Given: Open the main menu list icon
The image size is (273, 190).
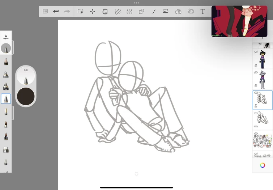Looking at the screenshot, I should tap(45, 12).
